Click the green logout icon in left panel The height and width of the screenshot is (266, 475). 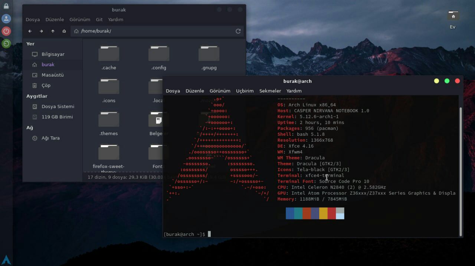tap(6, 44)
